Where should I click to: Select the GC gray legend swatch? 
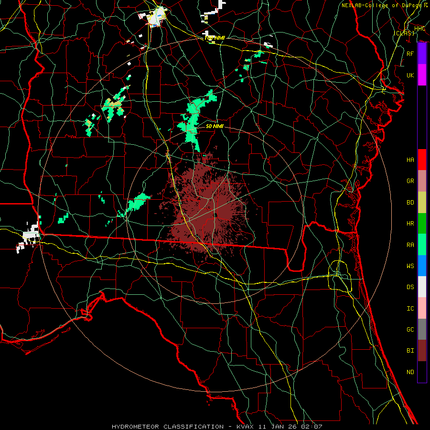pyautogui.click(x=422, y=329)
